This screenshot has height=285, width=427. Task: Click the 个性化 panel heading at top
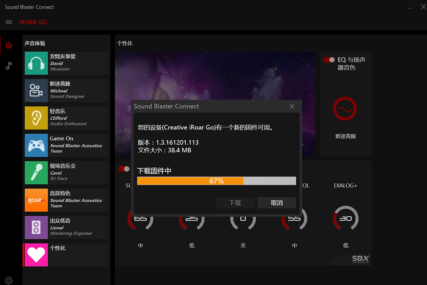(125, 43)
